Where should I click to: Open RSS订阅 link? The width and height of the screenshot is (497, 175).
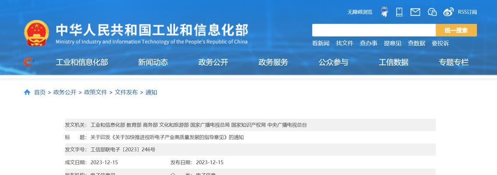point(467,12)
